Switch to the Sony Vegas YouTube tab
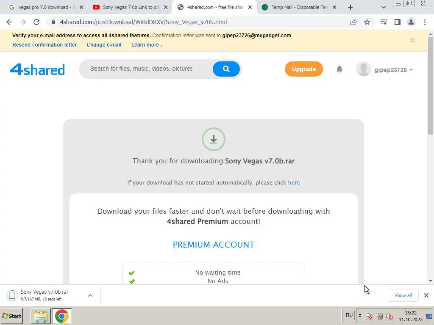Viewport: 434px width, 325px height. [x=131, y=7]
